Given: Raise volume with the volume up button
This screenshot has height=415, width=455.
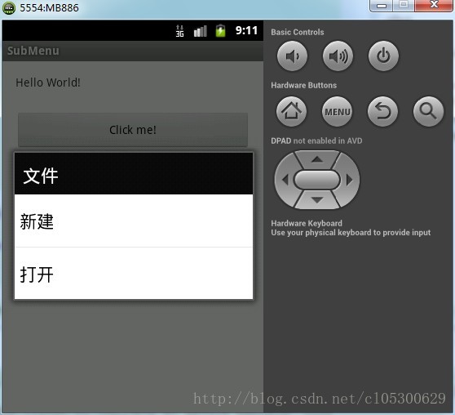Looking at the screenshot, I should coord(338,56).
